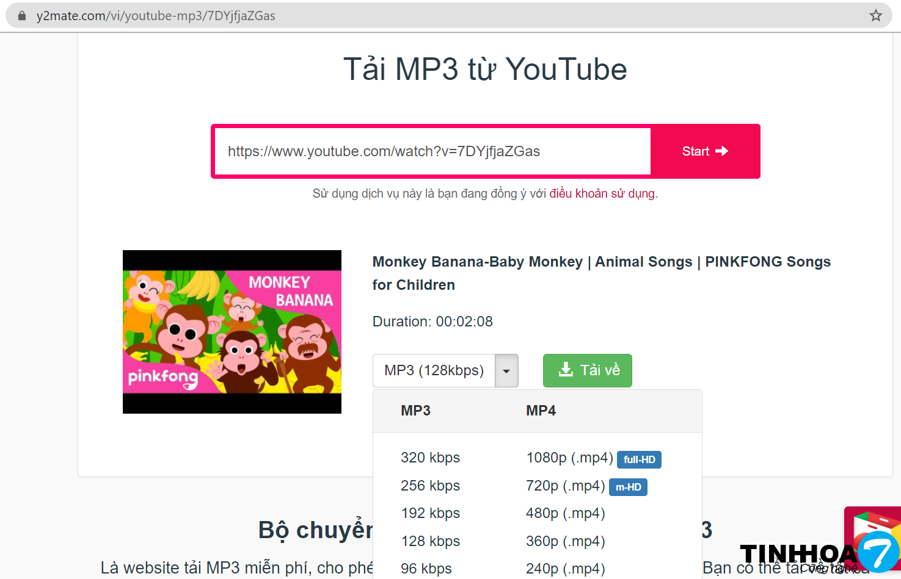Viewport: 901px width, 579px height.
Task: Select 256 kbps MP3 option
Action: (x=430, y=486)
